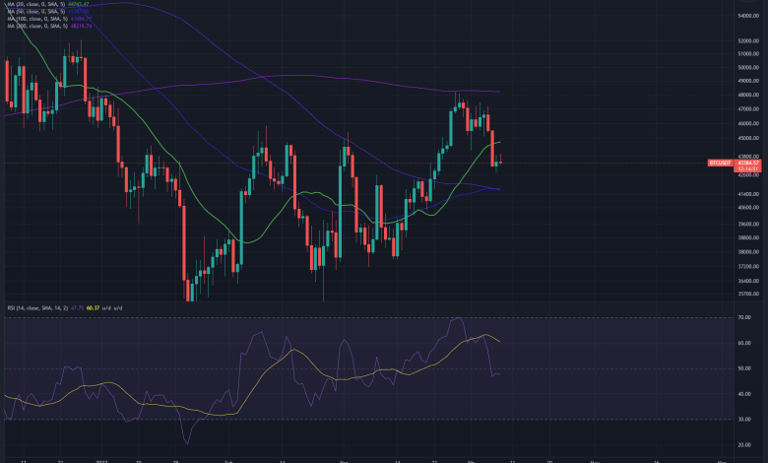The height and width of the screenshot is (463, 768).
Task: Click the RSI 50.00 axis level
Action: click(x=748, y=368)
